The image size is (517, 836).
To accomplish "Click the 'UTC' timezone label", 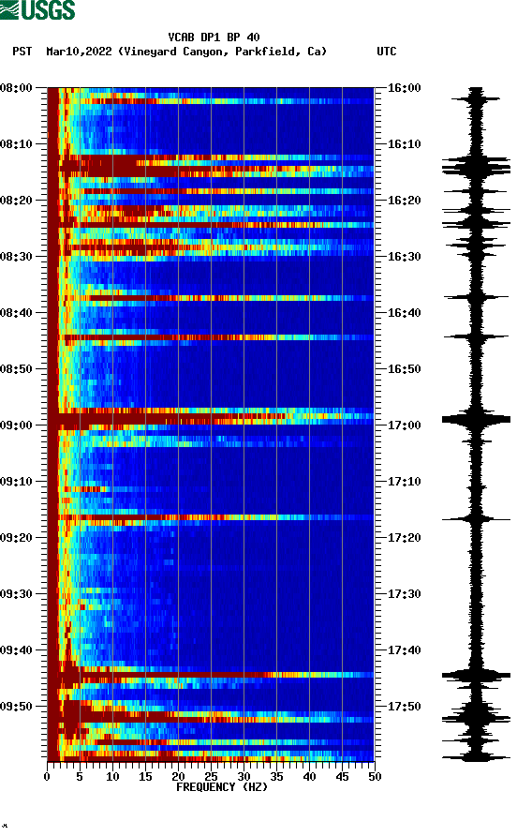I will (387, 52).
